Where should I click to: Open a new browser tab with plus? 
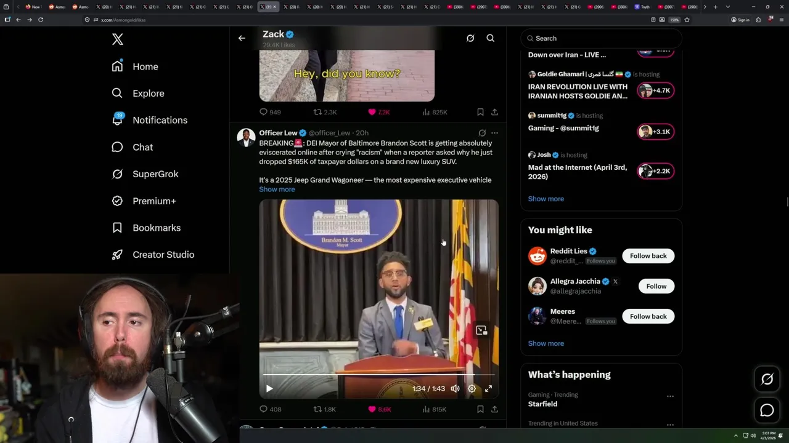tap(715, 7)
